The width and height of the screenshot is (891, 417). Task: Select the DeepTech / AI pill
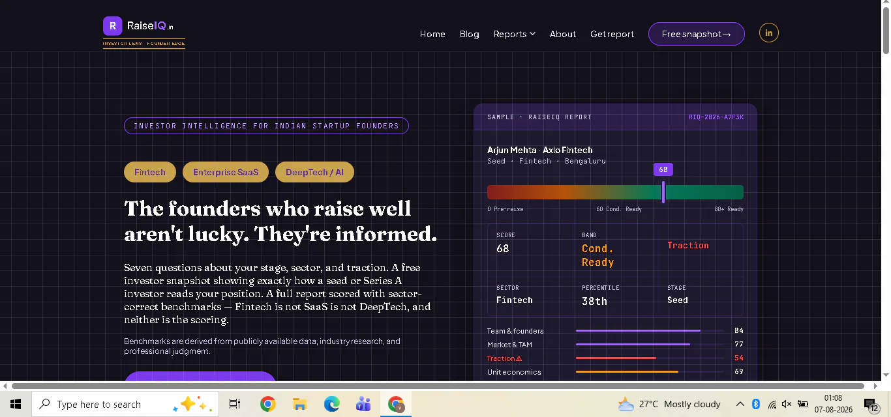point(314,172)
